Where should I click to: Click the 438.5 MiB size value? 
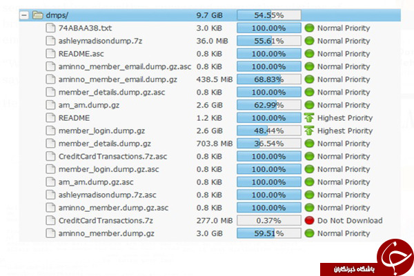[x=215, y=79]
